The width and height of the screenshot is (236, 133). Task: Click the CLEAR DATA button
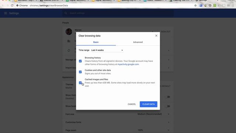tap(149, 104)
